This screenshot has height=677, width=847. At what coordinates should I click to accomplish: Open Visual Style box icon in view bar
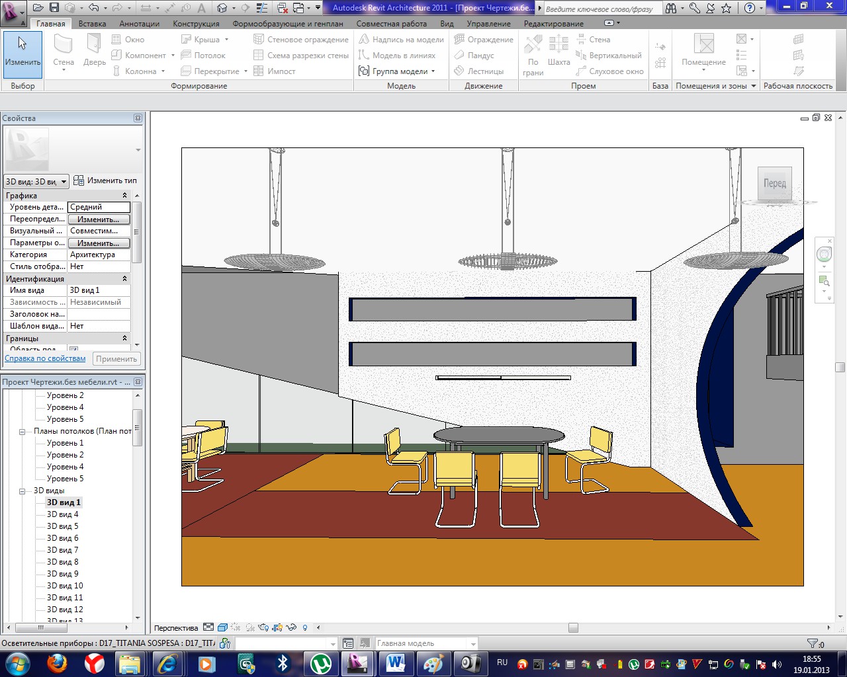click(223, 627)
